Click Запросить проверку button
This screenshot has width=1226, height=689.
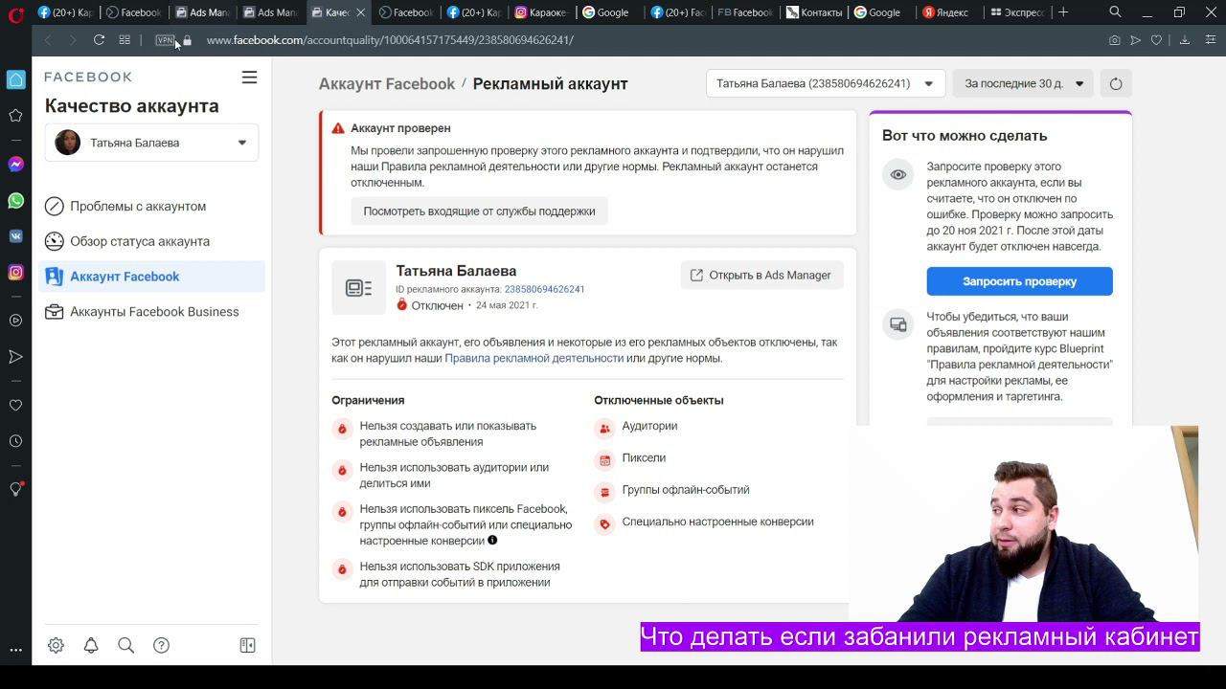coord(1019,281)
